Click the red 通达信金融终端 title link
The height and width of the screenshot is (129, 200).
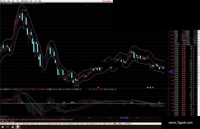tap(107, 1)
